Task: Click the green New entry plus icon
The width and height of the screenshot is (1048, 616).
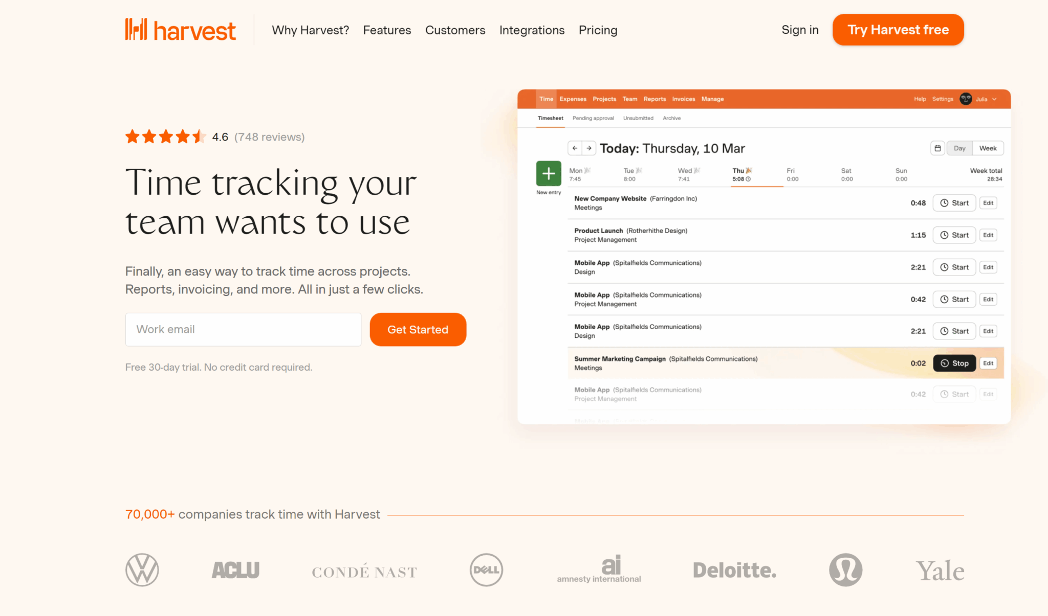Action: click(549, 173)
